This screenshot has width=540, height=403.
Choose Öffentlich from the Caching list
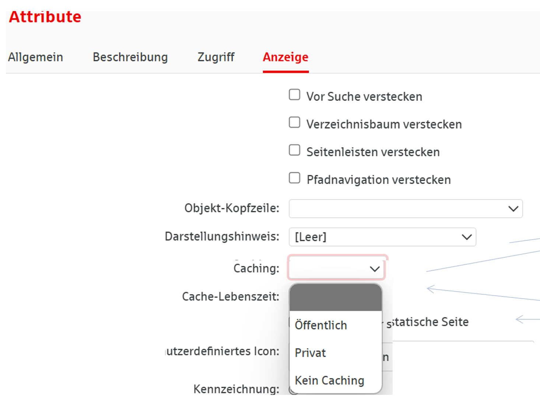click(x=321, y=325)
